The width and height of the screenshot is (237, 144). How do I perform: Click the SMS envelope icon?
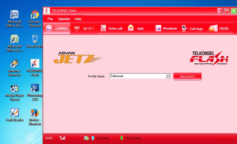point(131,28)
